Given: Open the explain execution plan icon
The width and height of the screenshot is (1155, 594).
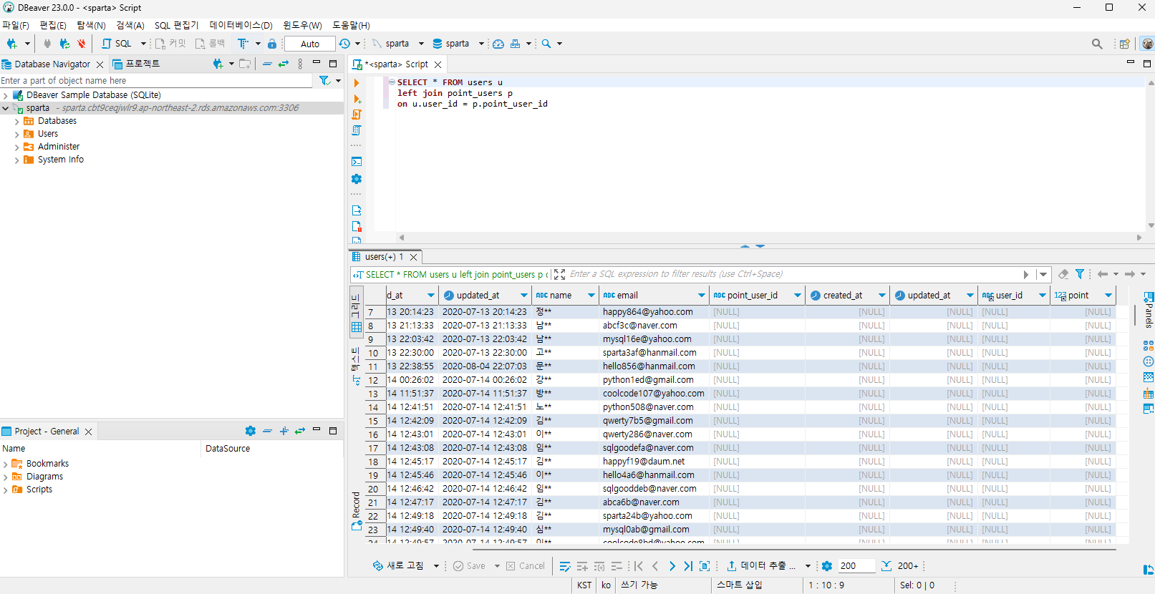Looking at the screenshot, I should coord(357,130).
